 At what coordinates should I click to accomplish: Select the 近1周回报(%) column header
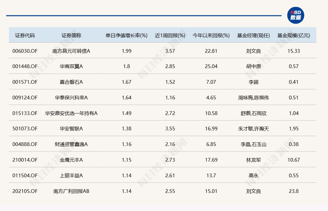coord(170,35)
